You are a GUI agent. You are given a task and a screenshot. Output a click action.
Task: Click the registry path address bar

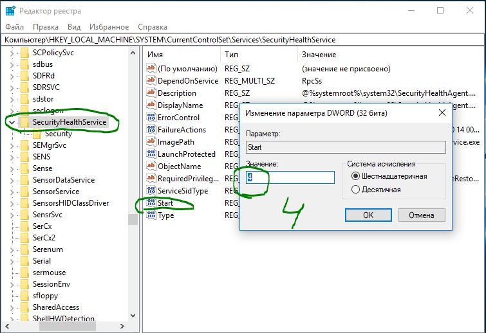tap(243, 40)
